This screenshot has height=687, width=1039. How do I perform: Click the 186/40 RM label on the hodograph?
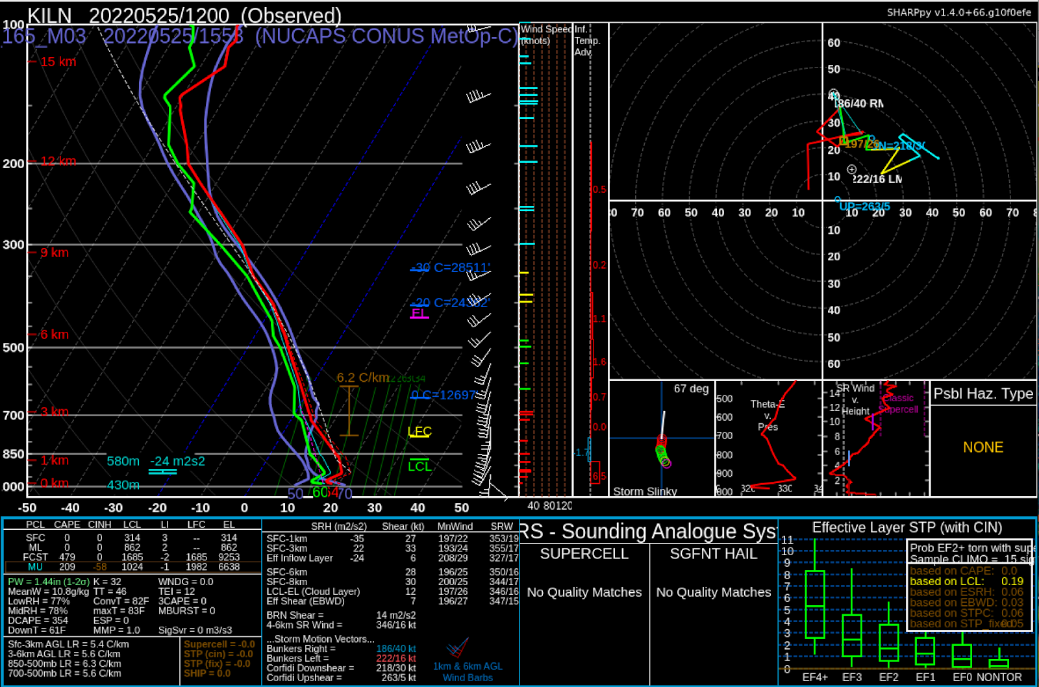point(859,103)
